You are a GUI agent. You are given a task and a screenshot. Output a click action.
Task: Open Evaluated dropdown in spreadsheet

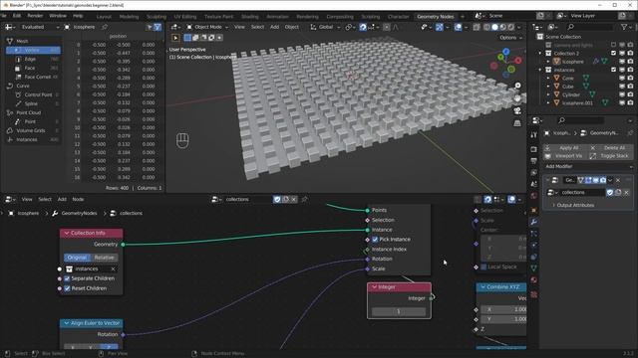[x=39, y=27]
